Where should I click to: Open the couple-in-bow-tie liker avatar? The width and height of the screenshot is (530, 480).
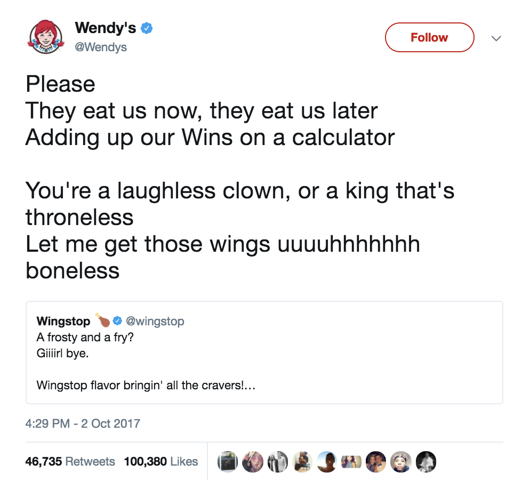click(x=376, y=462)
